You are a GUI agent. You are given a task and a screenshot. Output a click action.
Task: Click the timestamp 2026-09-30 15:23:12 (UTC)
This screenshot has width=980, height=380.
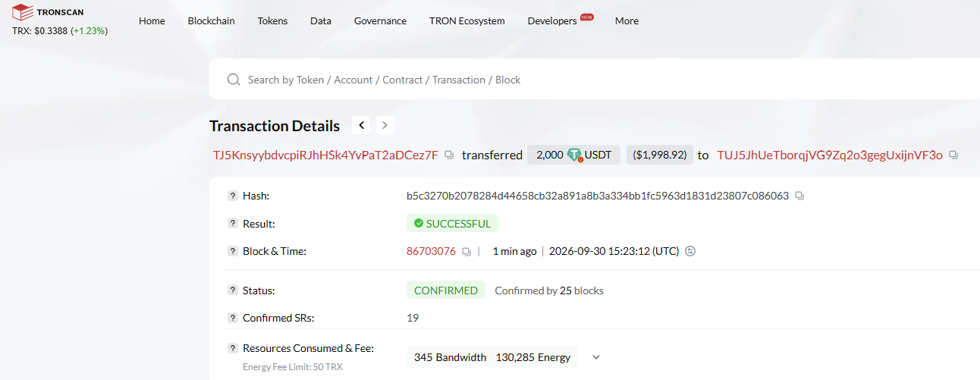tap(614, 251)
